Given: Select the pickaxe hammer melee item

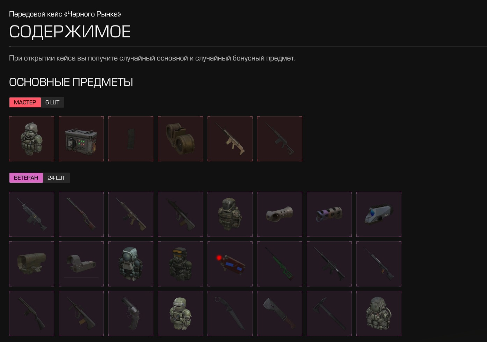Looking at the screenshot, I should tap(329, 313).
